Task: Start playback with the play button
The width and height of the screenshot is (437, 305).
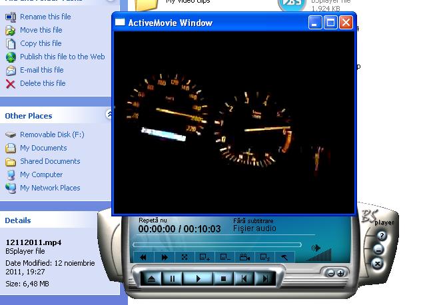Action: pos(198,278)
